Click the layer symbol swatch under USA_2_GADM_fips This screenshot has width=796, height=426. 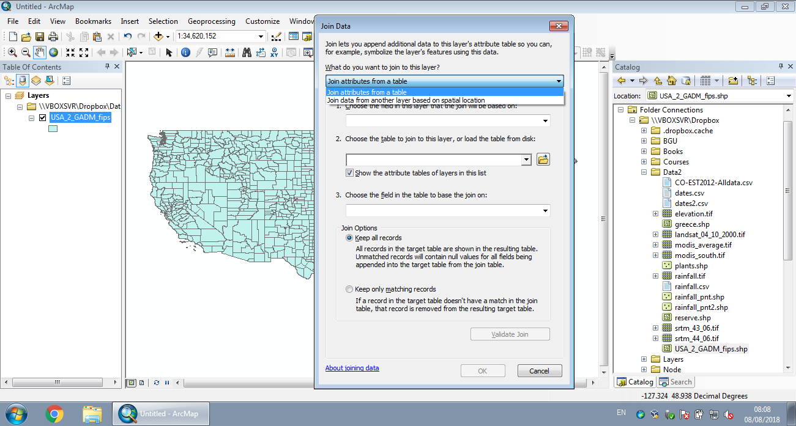pyautogui.click(x=53, y=129)
